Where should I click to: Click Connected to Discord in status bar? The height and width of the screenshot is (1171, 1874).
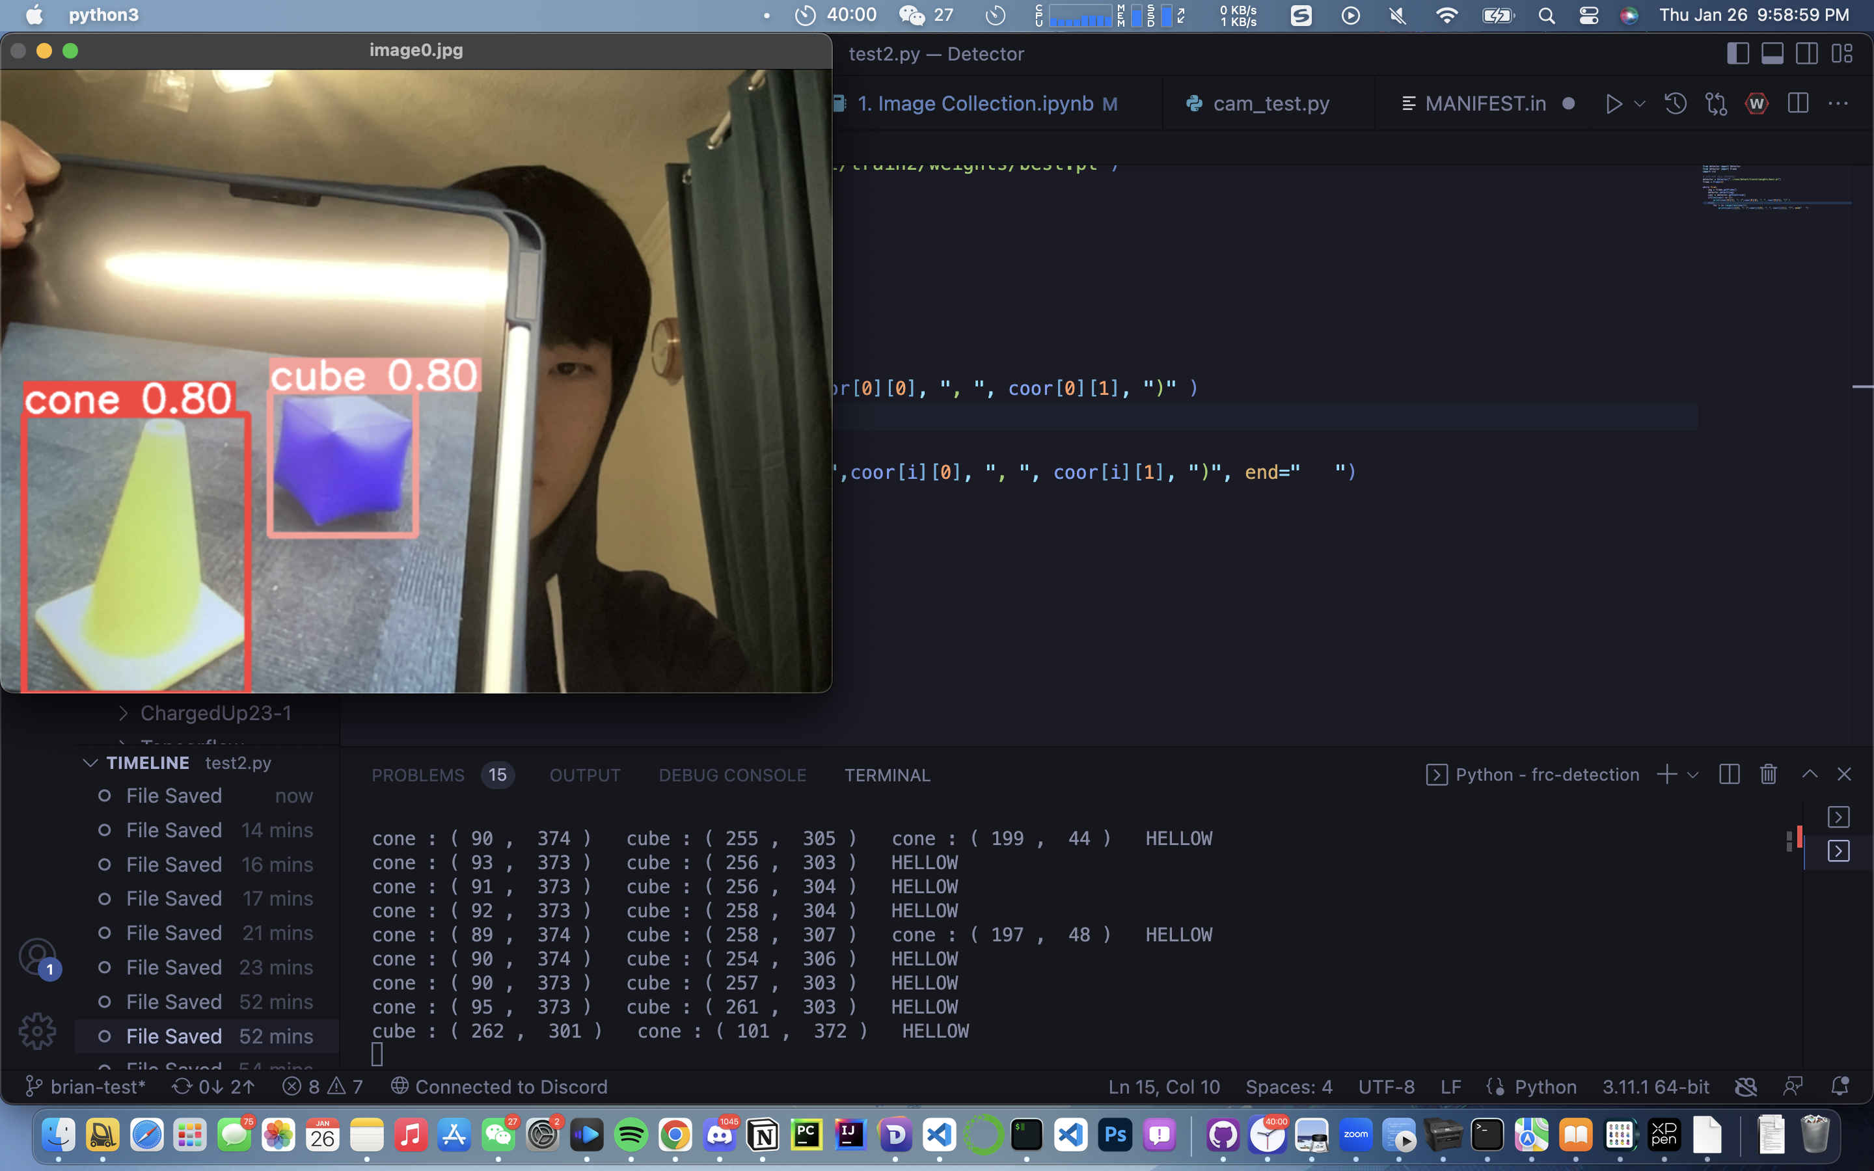tap(500, 1086)
